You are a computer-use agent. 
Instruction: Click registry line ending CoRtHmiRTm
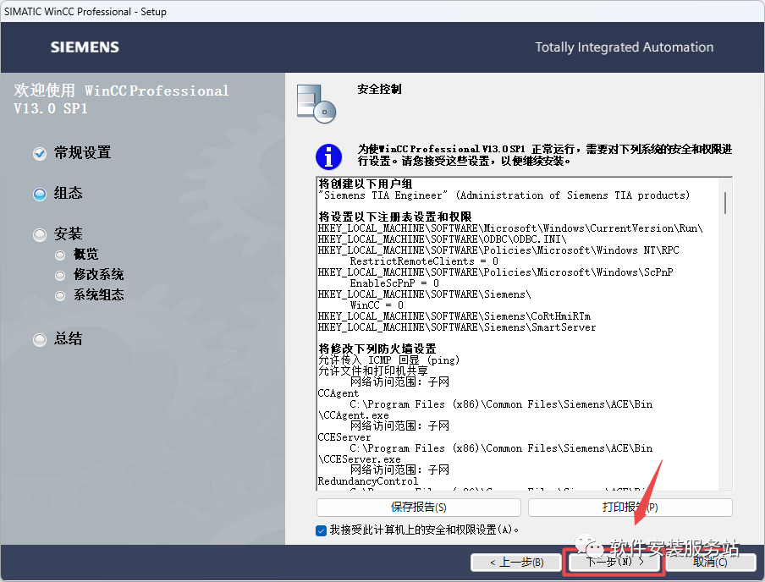click(x=454, y=316)
